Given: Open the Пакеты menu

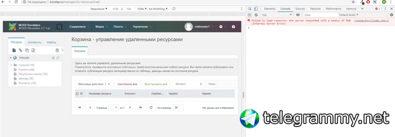Looking at the screenshot, I should click(120, 27).
